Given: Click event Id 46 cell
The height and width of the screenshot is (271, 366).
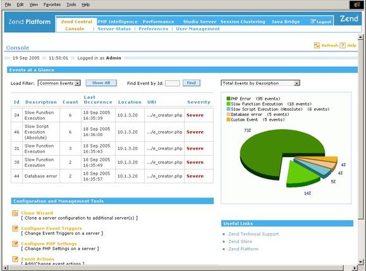Looking at the screenshot, I should pos(16,132).
